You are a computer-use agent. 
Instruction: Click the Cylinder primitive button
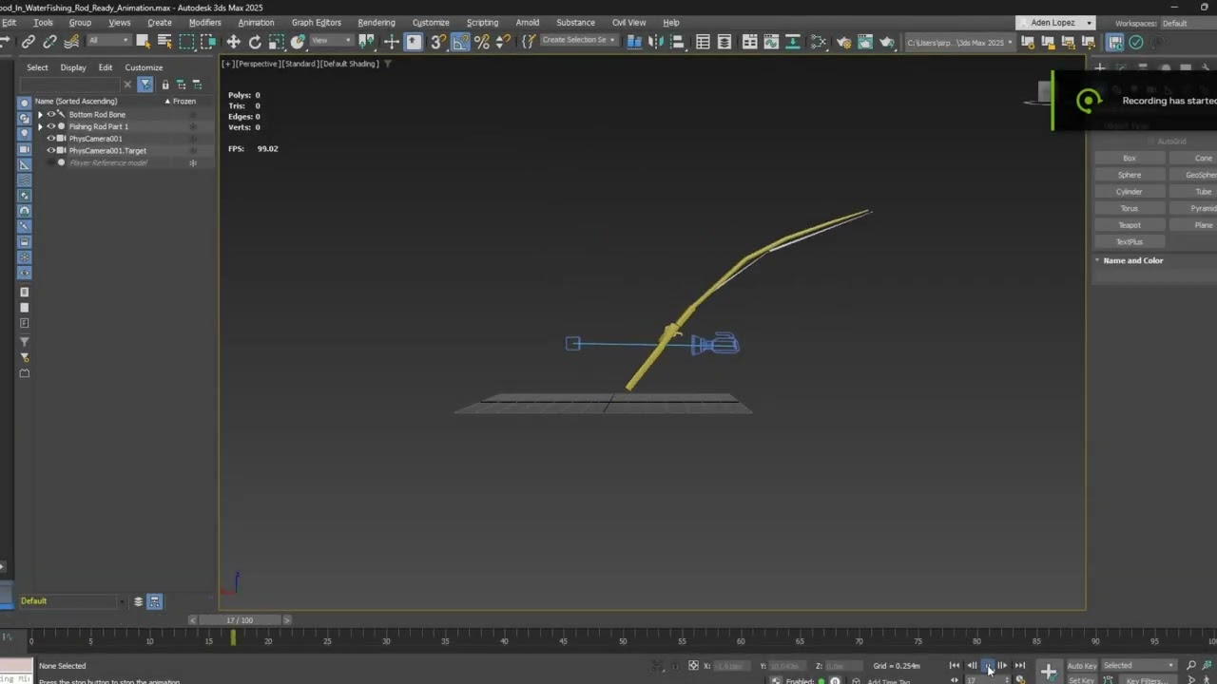1130,192
